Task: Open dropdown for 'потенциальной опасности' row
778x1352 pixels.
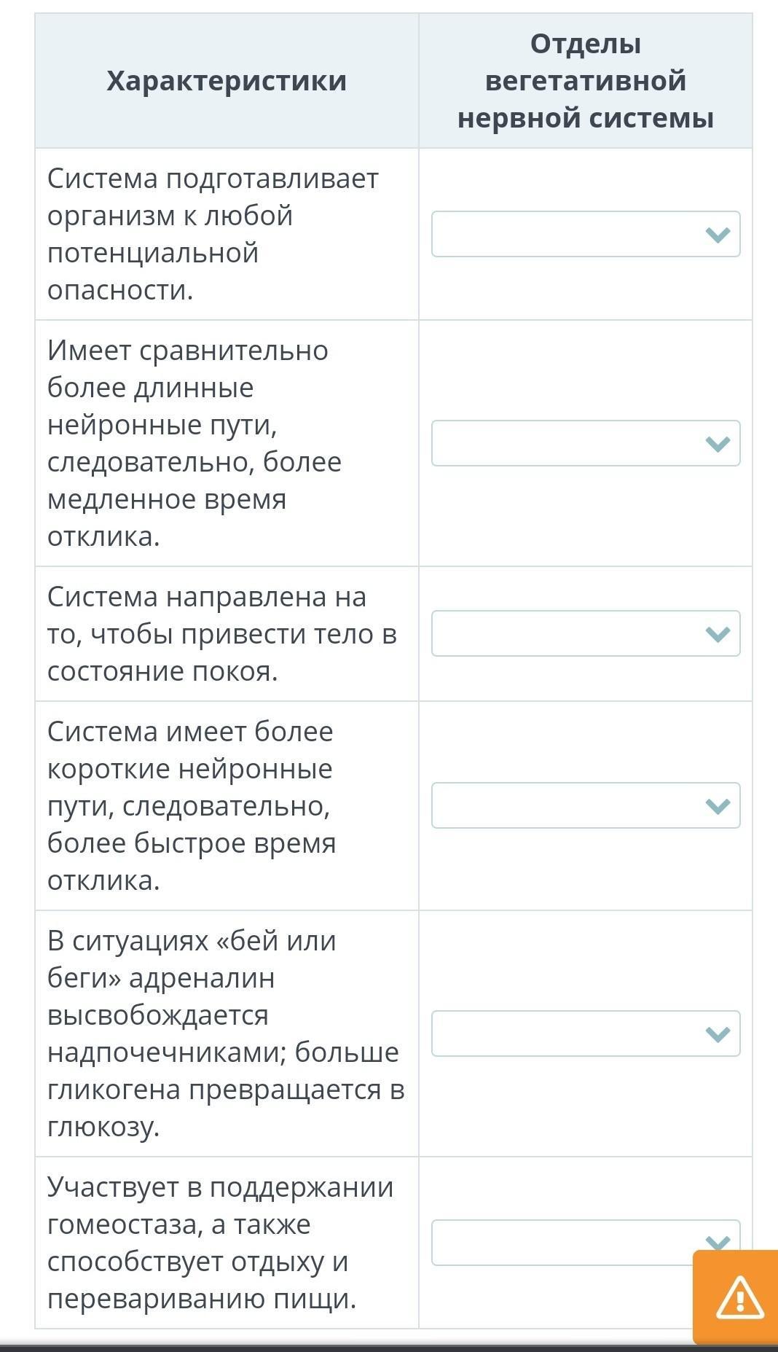Action: click(x=585, y=234)
